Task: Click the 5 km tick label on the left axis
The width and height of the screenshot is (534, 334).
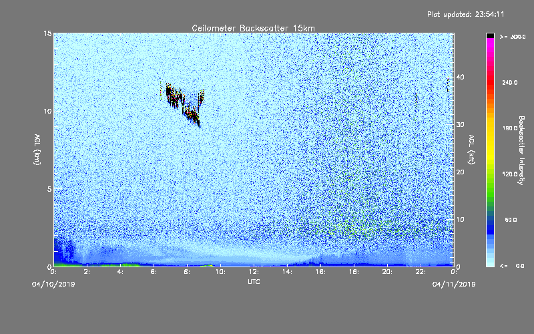Action: point(49,189)
